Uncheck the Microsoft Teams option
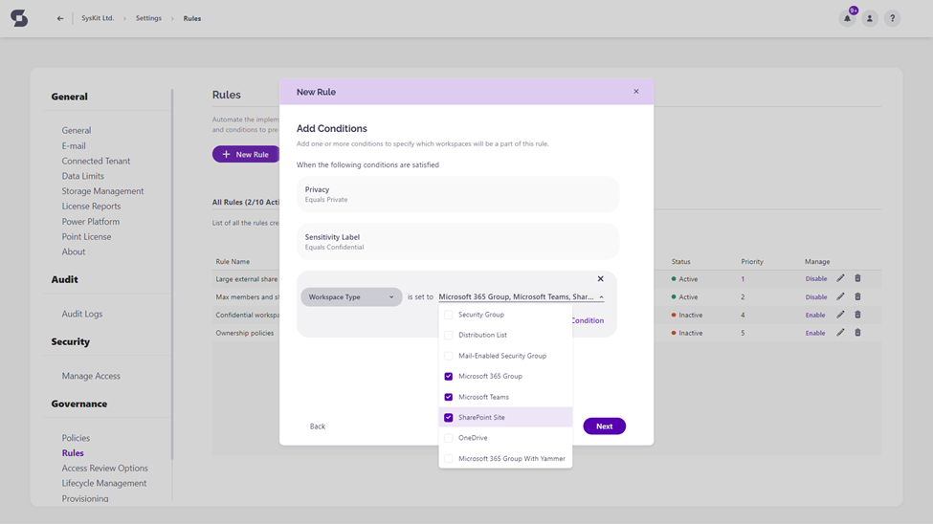This screenshot has width=933, height=524. (448, 397)
